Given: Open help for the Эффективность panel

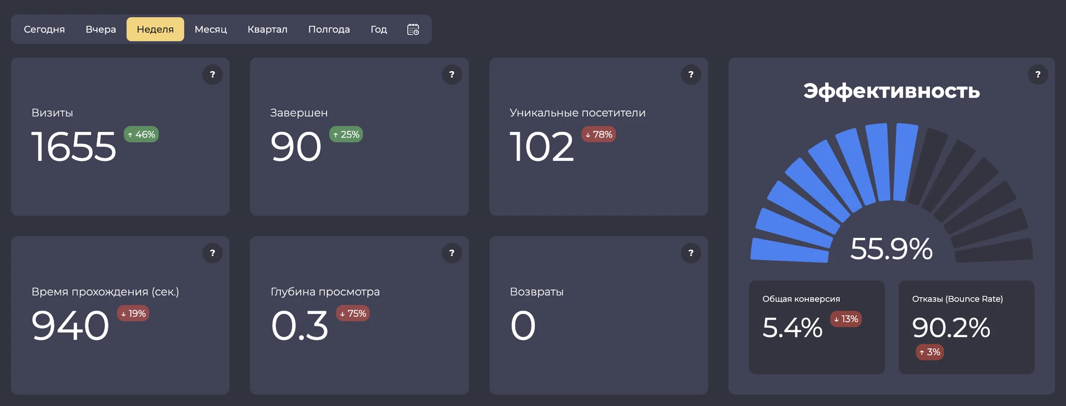Looking at the screenshot, I should tap(1038, 74).
